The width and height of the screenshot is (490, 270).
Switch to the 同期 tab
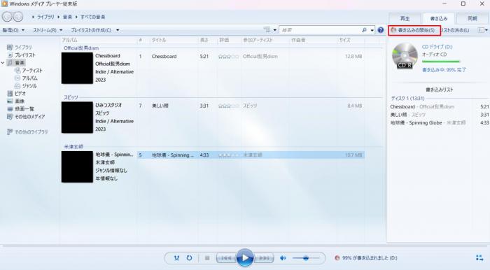(x=472, y=18)
